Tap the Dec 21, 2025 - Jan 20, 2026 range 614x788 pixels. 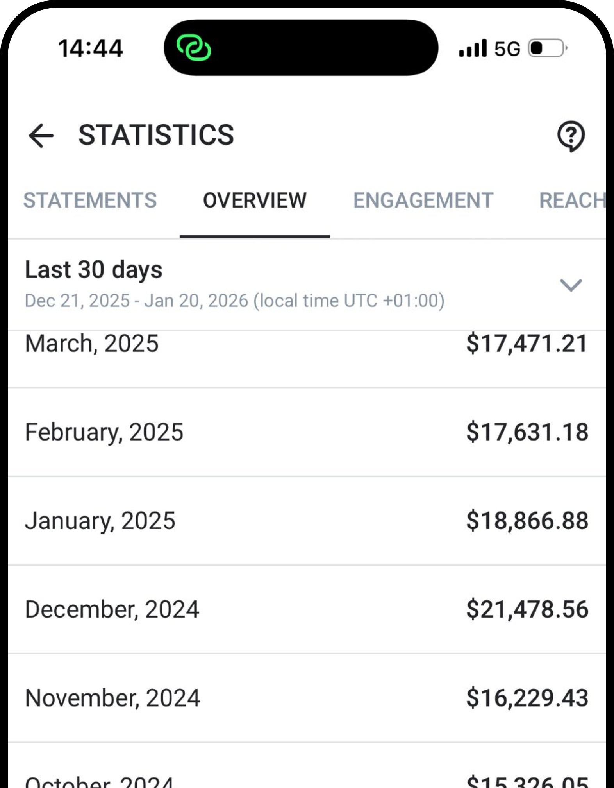234,301
